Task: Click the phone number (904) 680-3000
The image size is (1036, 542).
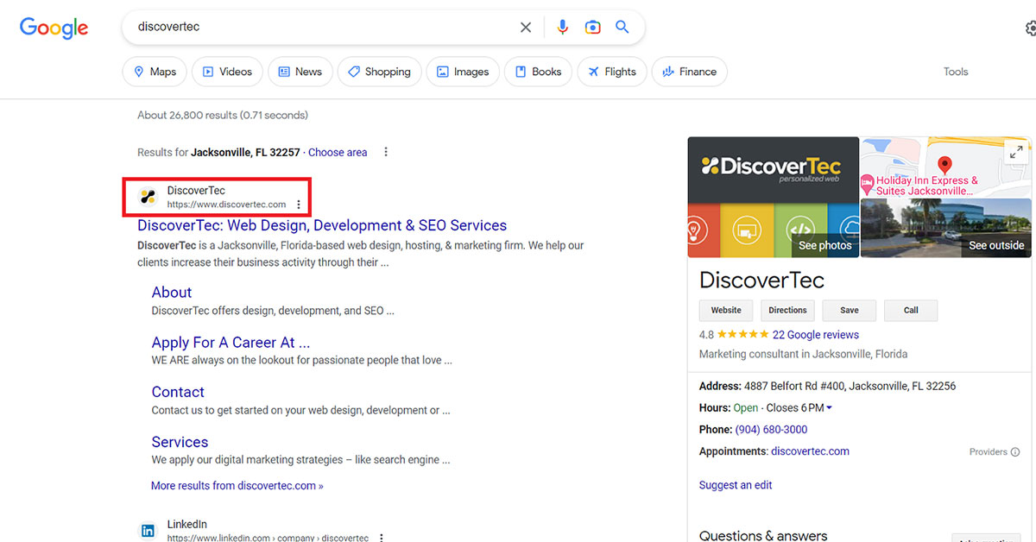Action: [x=772, y=430]
